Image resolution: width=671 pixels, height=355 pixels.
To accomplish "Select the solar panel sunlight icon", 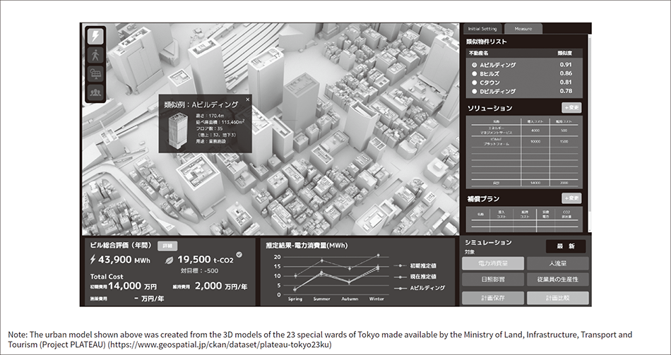I will [95, 73].
